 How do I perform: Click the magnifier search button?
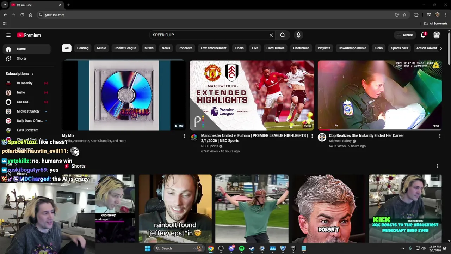pos(283,35)
